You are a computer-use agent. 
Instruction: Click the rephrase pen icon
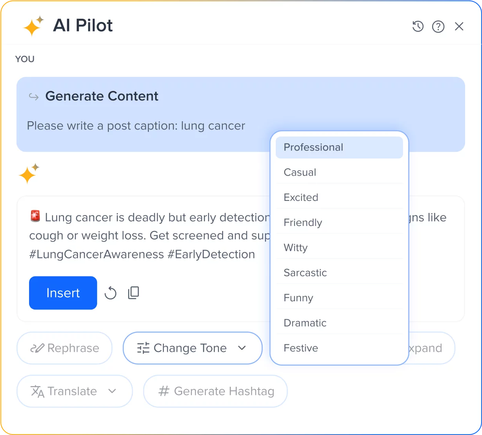click(37, 348)
